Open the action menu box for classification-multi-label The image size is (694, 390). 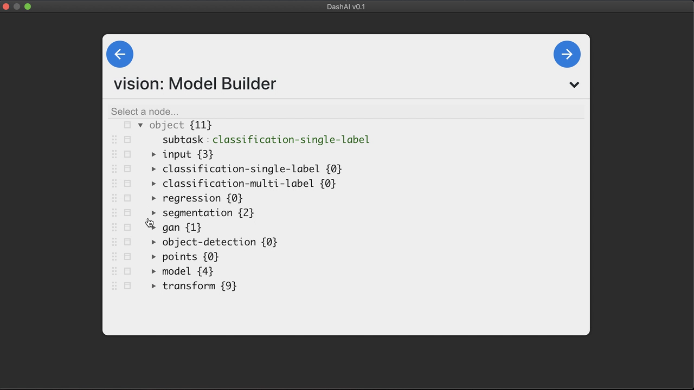[127, 184]
